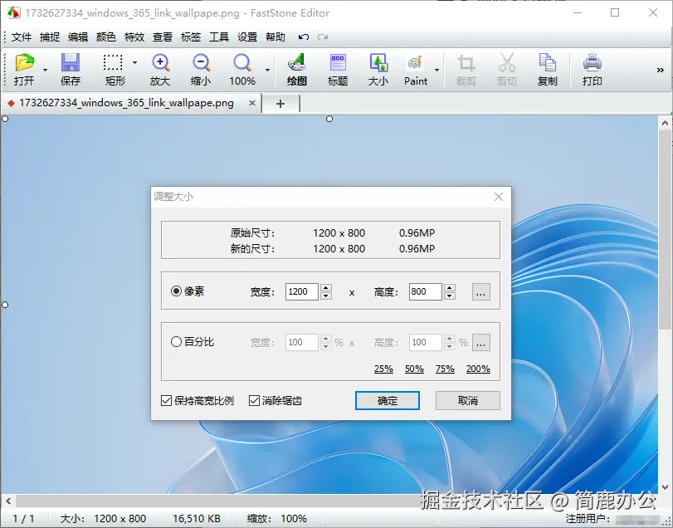Close the wallpaper image tab
The width and height of the screenshot is (673, 528).
(252, 103)
